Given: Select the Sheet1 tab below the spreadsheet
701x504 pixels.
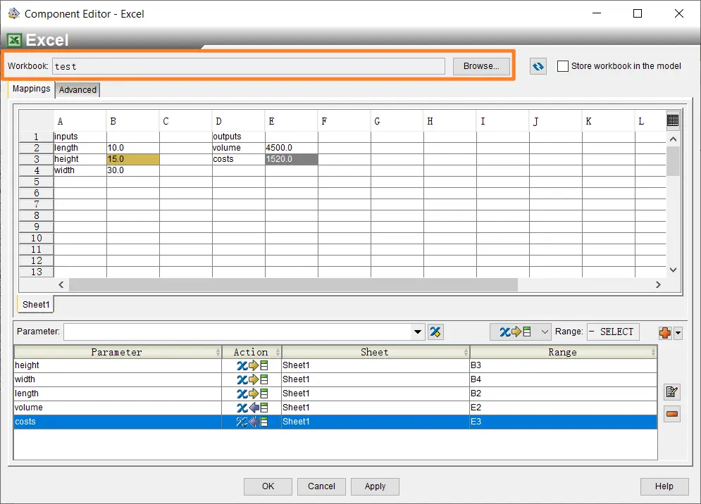Looking at the screenshot, I should pos(35,304).
